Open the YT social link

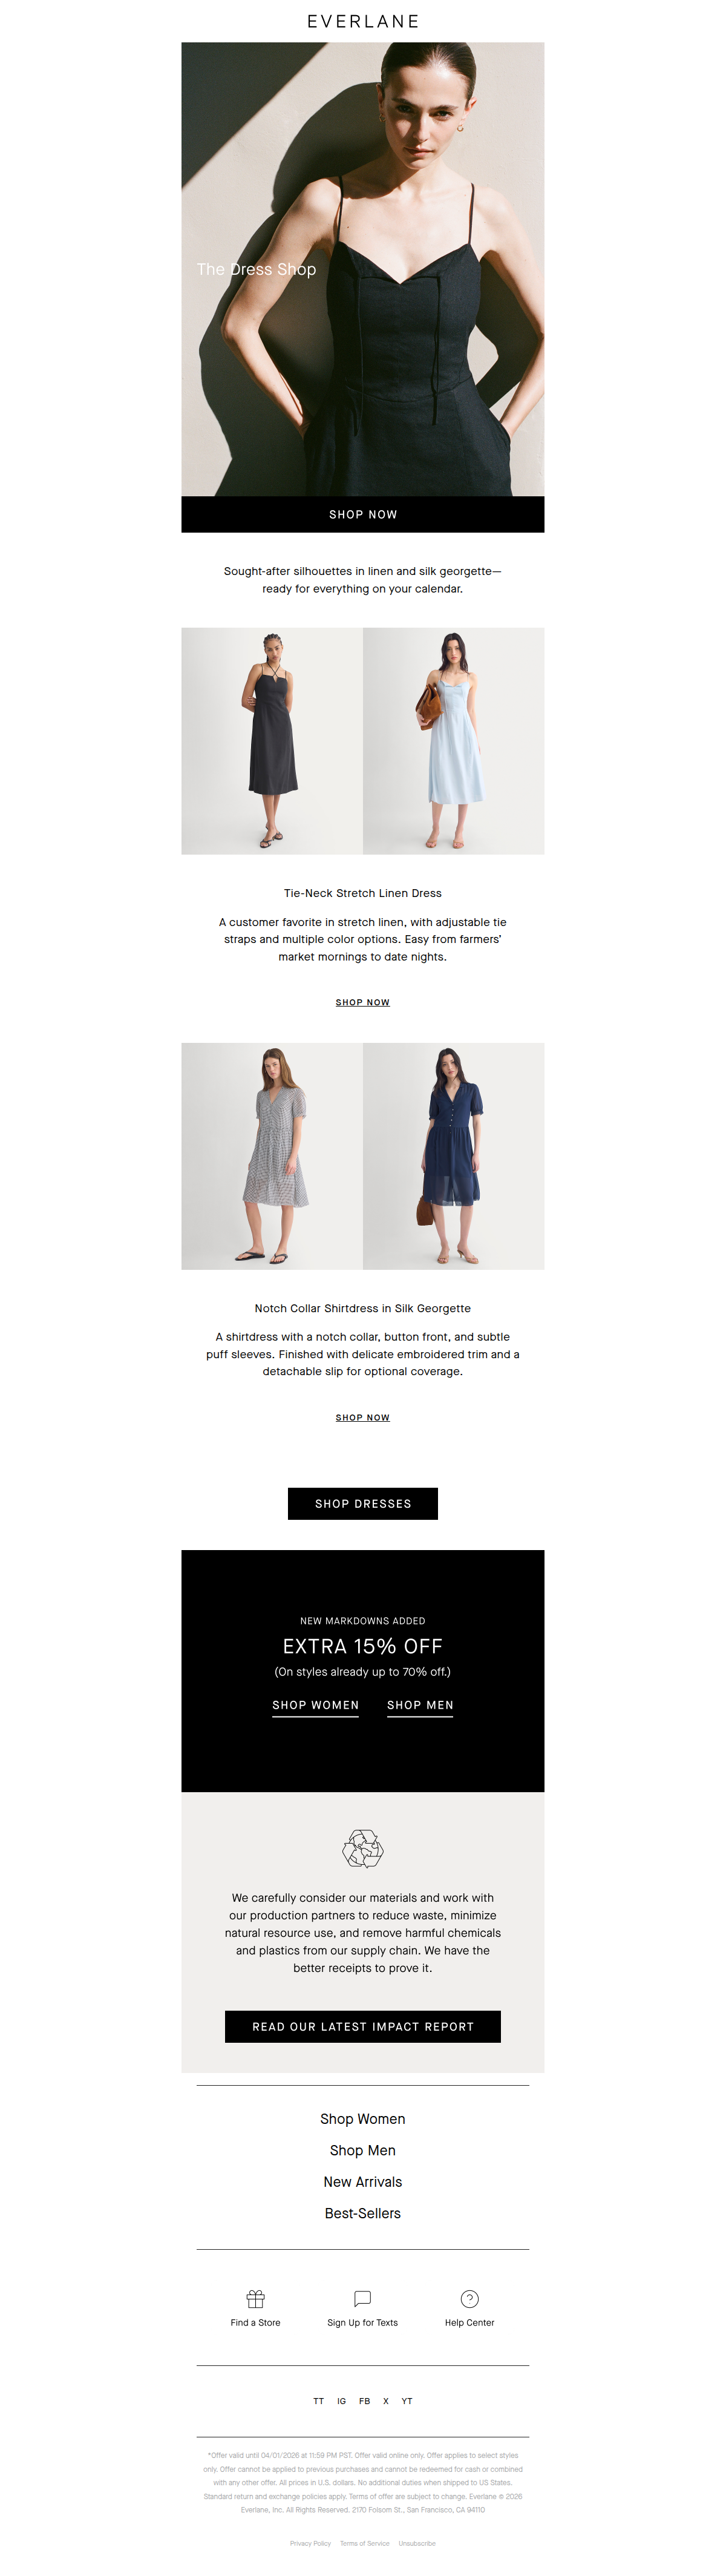(407, 2400)
